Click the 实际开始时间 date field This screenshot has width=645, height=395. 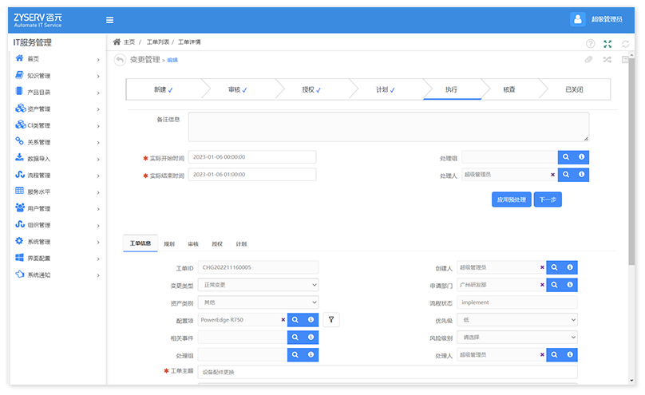[252, 157]
